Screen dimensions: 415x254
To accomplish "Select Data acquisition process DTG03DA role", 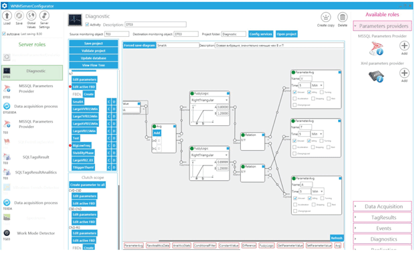I will click(32, 108).
